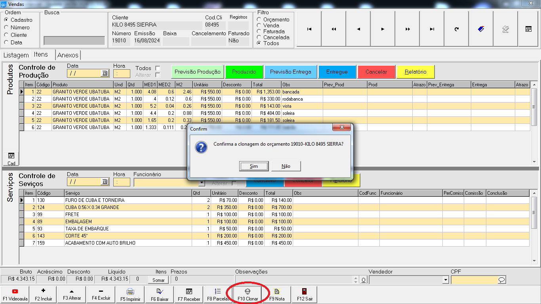Viewport: 541px width, 304px height.
Task: Click Não in the Confirm dialog
Action: 286,166
